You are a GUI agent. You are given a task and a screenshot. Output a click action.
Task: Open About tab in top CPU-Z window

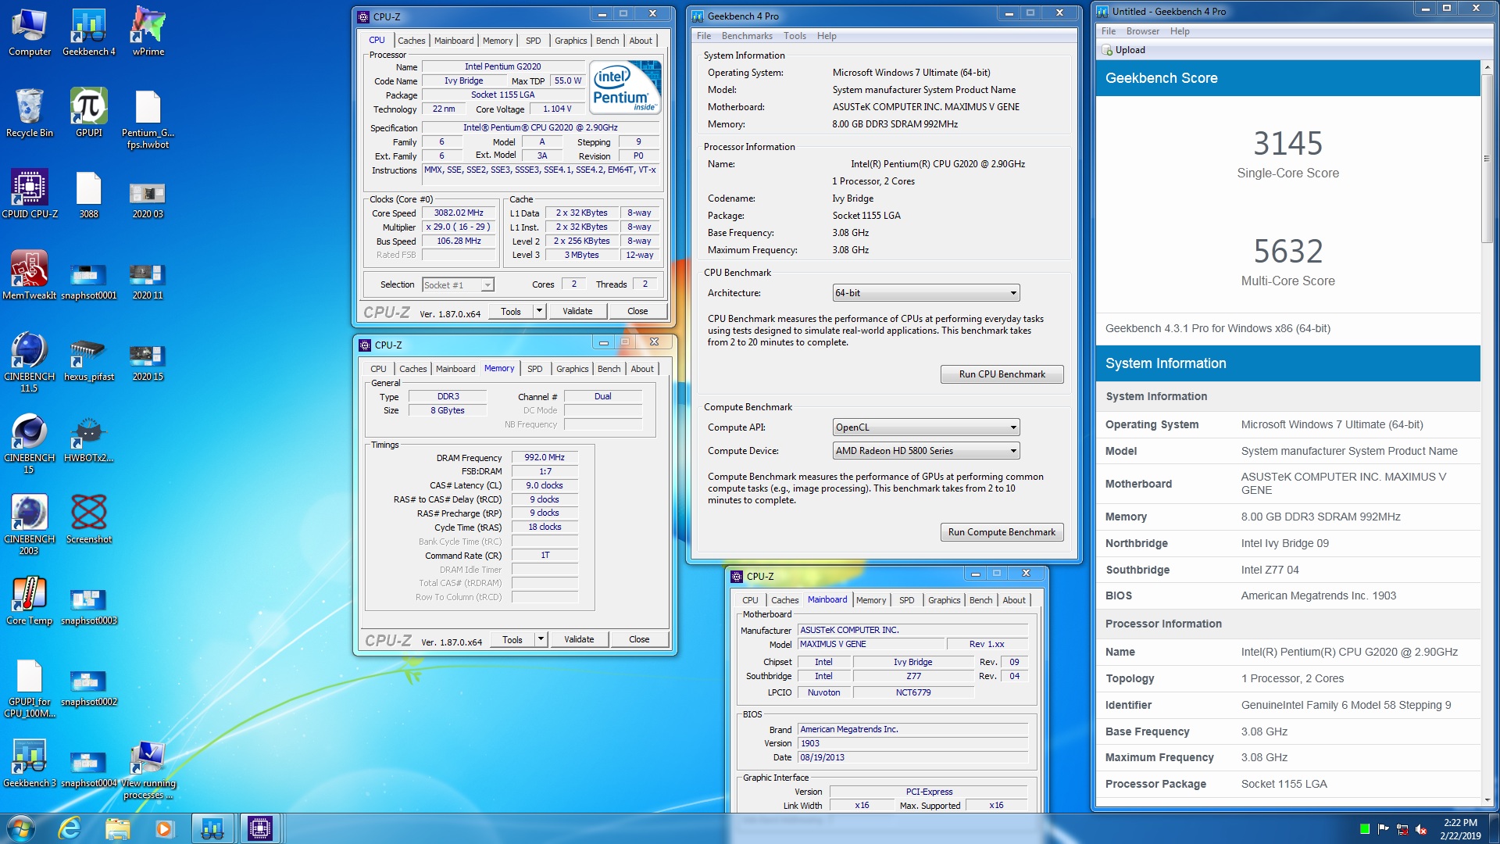(641, 41)
